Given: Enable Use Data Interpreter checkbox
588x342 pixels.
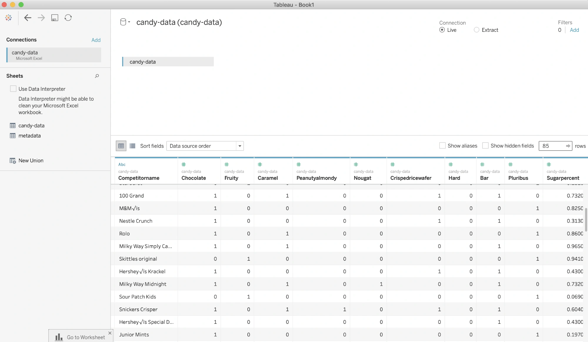Looking at the screenshot, I should coord(13,89).
